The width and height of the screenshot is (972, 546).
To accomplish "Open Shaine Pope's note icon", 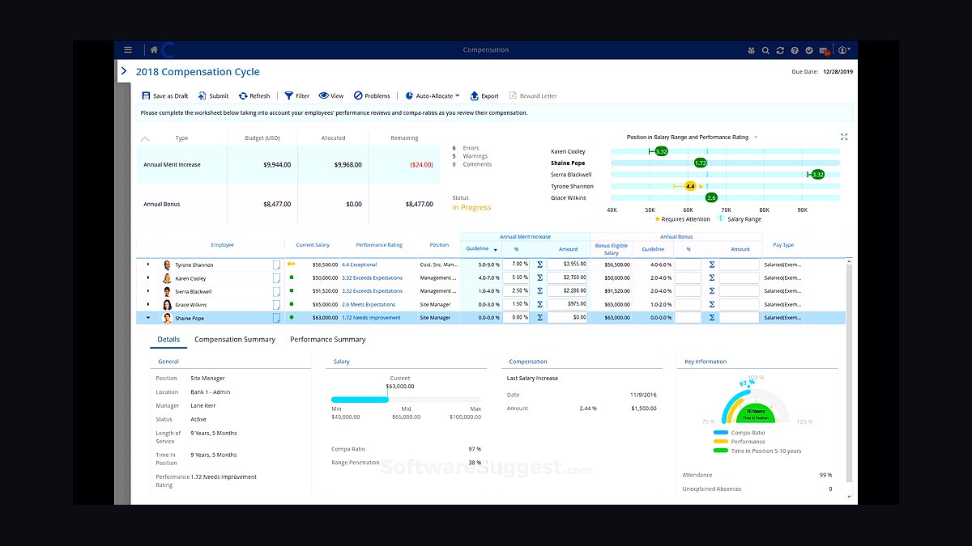I will click(277, 318).
